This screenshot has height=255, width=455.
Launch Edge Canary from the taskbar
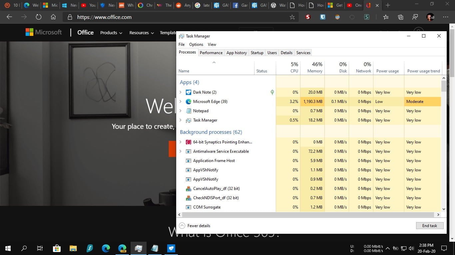[122, 248]
